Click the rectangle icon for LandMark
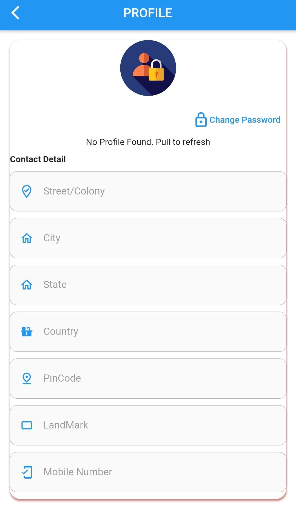This screenshot has width=296, height=526. [x=27, y=425]
